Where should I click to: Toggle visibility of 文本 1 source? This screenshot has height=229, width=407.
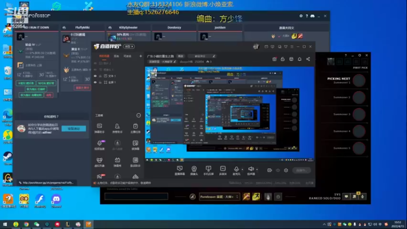95,76
